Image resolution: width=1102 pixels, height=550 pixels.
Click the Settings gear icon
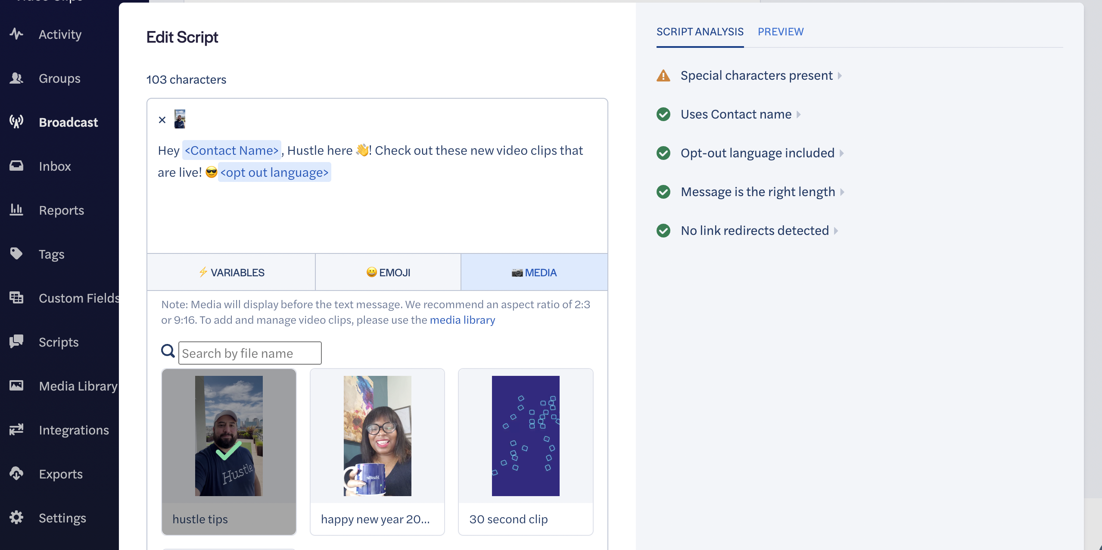tap(16, 518)
